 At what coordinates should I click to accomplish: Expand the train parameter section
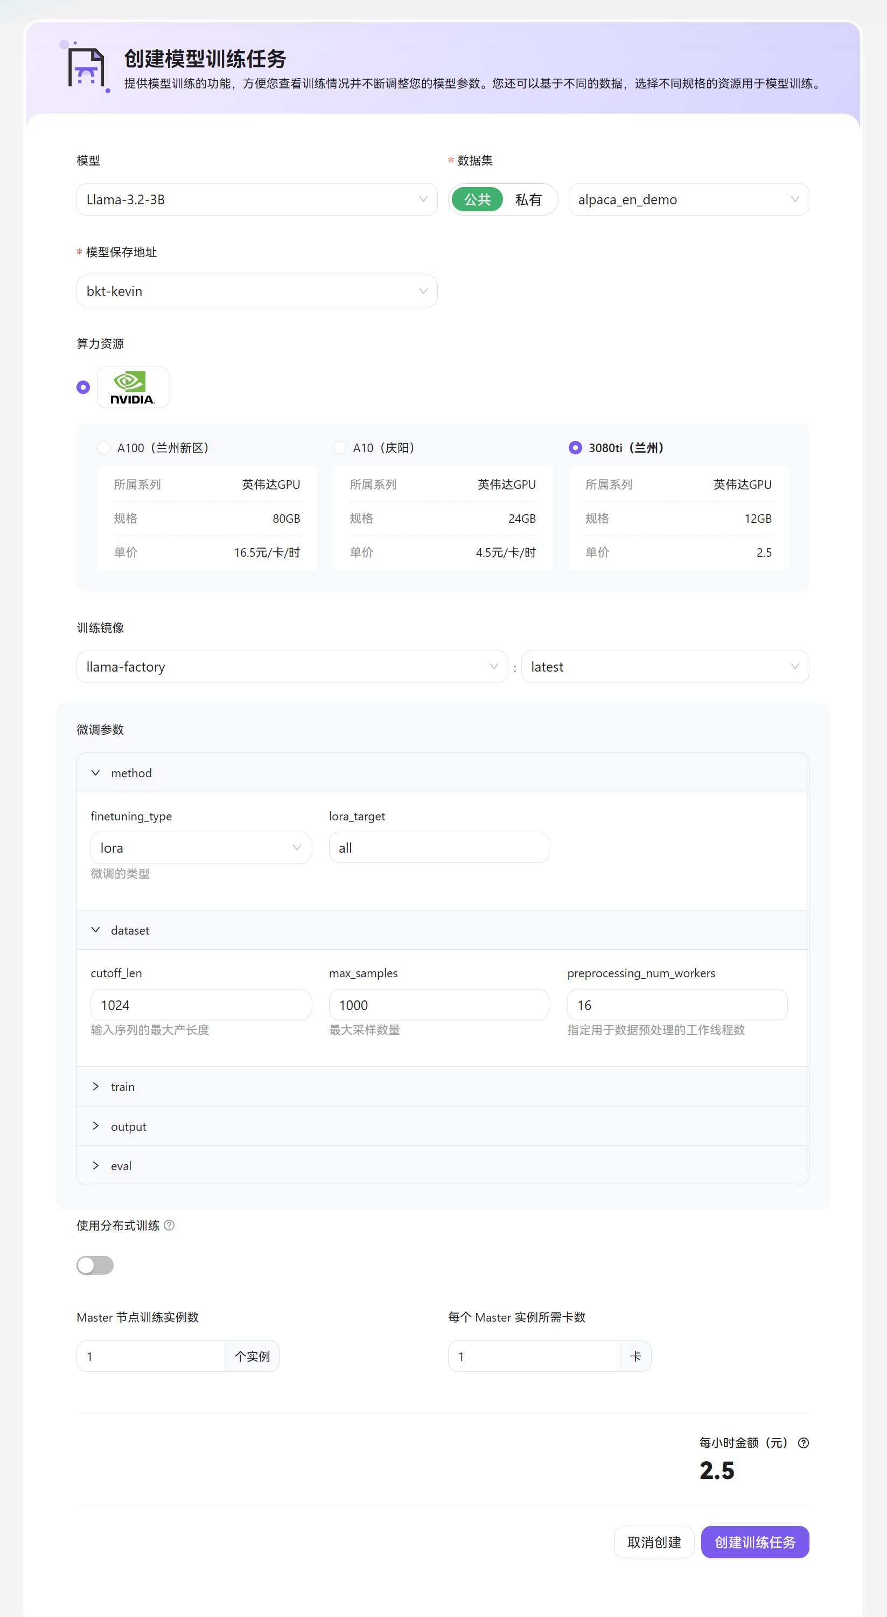[x=443, y=1087]
